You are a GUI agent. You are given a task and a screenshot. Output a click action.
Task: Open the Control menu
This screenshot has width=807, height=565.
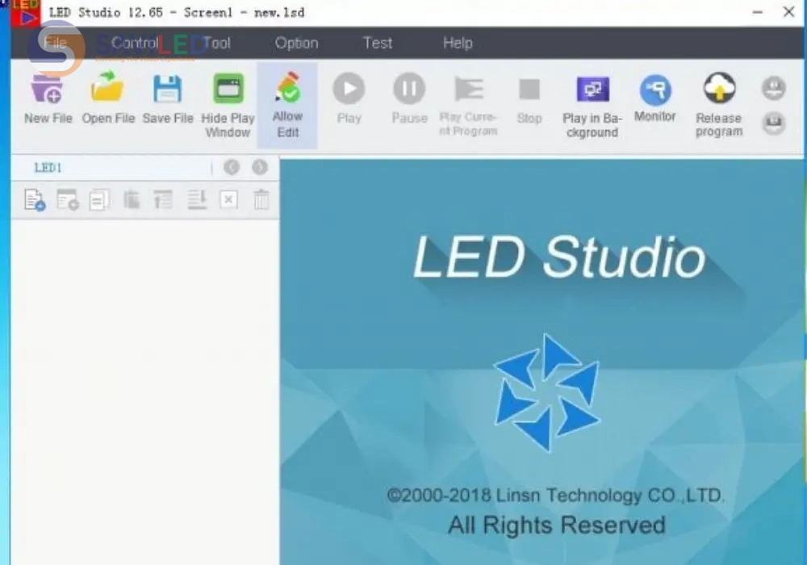point(134,43)
